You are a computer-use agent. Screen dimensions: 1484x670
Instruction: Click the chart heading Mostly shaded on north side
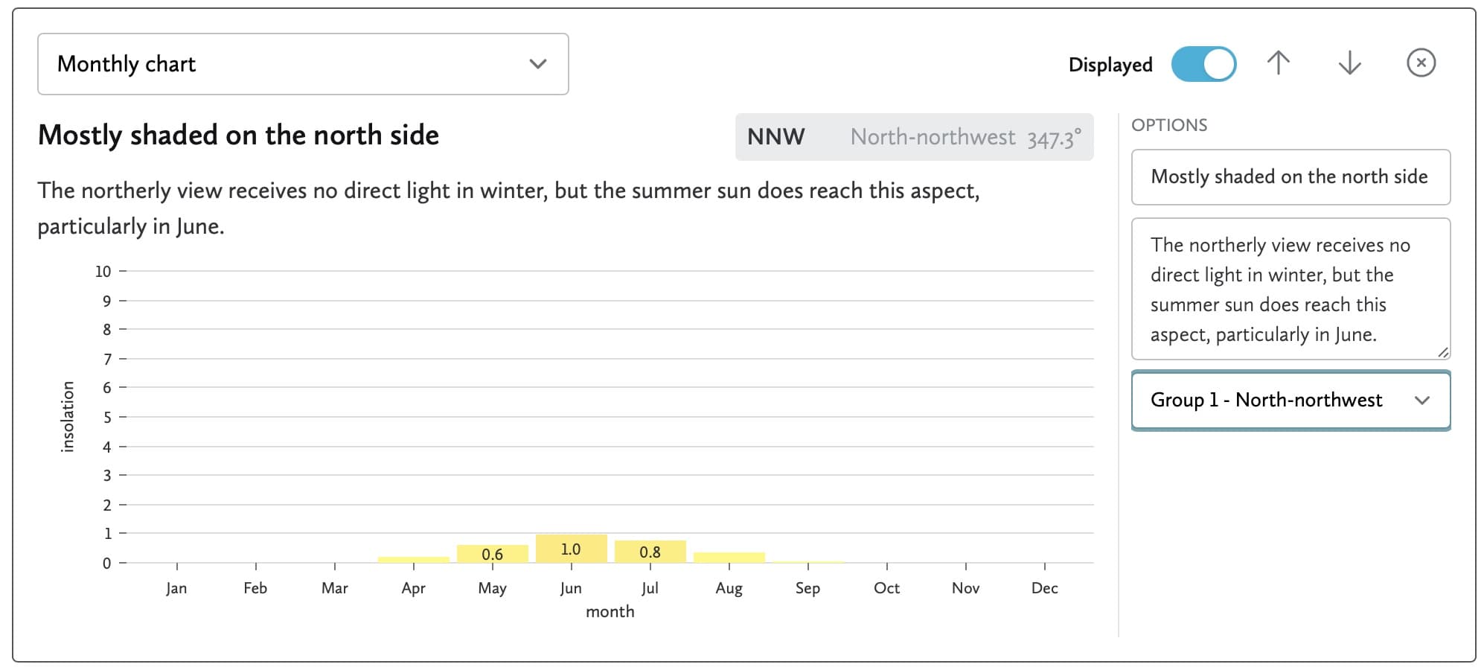(x=238, y=135)
